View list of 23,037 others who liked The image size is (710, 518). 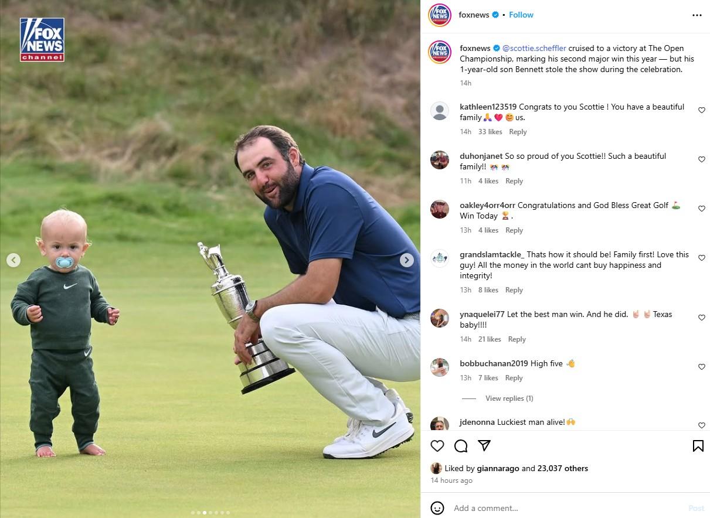563,468
